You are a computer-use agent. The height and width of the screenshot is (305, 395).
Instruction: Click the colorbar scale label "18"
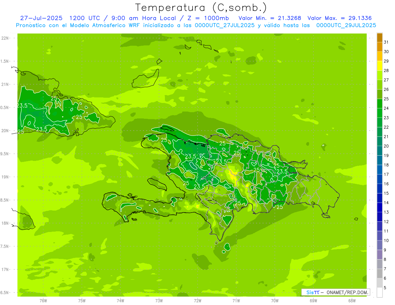386,165
